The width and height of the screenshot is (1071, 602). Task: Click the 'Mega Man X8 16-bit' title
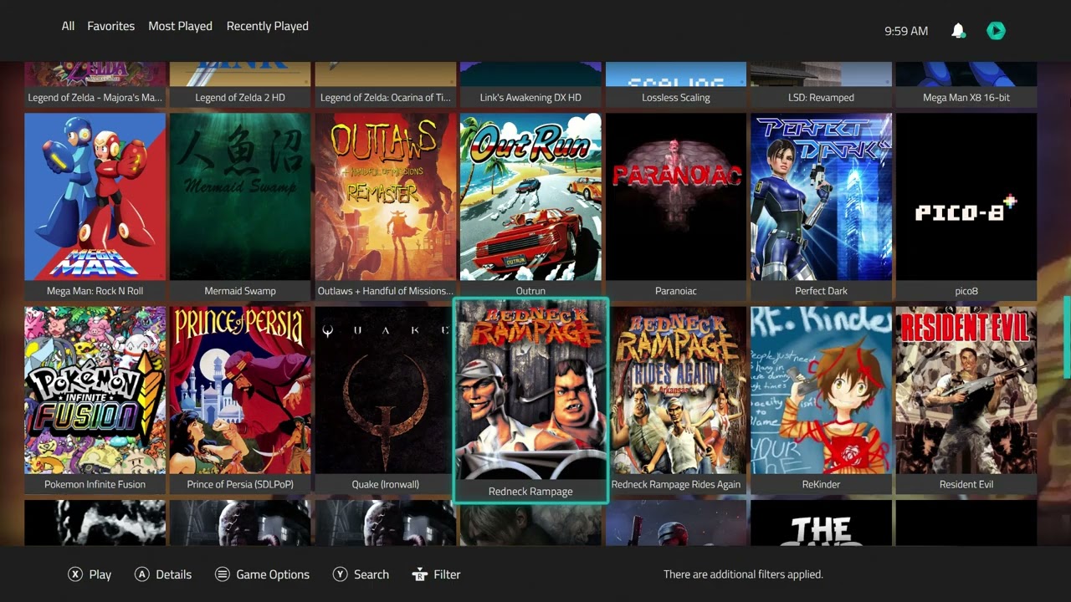click(966, 98)
